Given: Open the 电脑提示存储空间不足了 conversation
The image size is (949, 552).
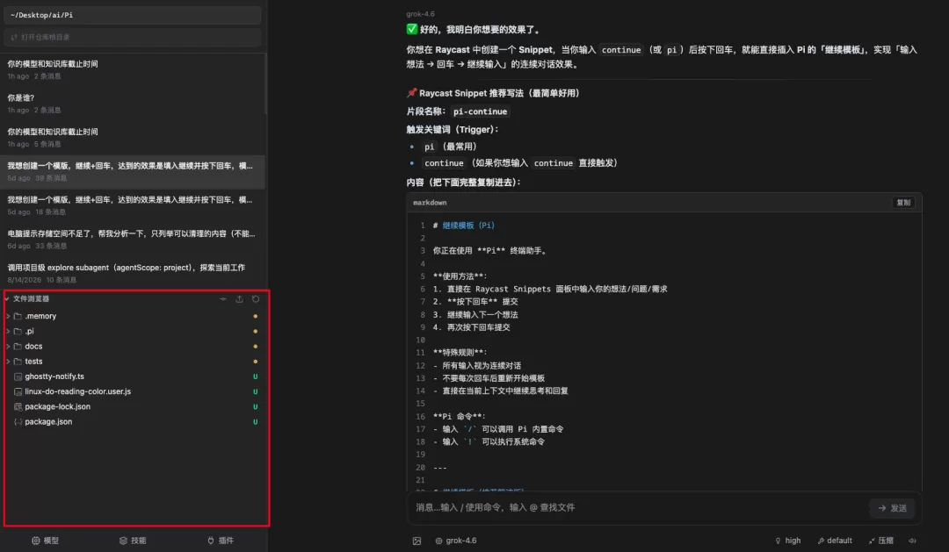Looking at the screenshot, I should [133, 240].
